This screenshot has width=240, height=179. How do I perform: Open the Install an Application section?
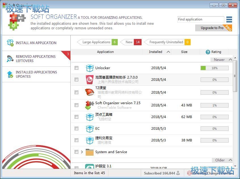tap(36, 43)
